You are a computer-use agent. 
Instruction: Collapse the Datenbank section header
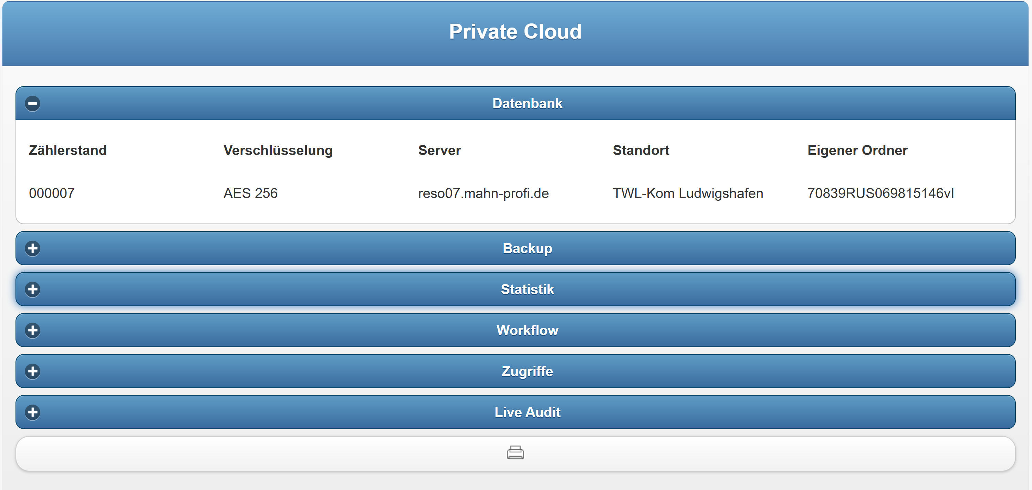(x=527, y=103)
